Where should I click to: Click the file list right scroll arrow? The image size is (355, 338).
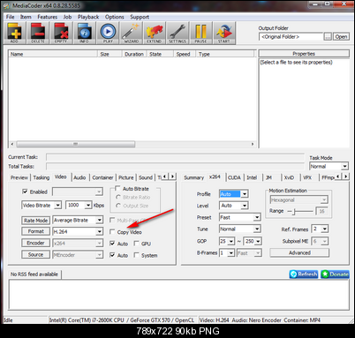[x=253, y=144]
